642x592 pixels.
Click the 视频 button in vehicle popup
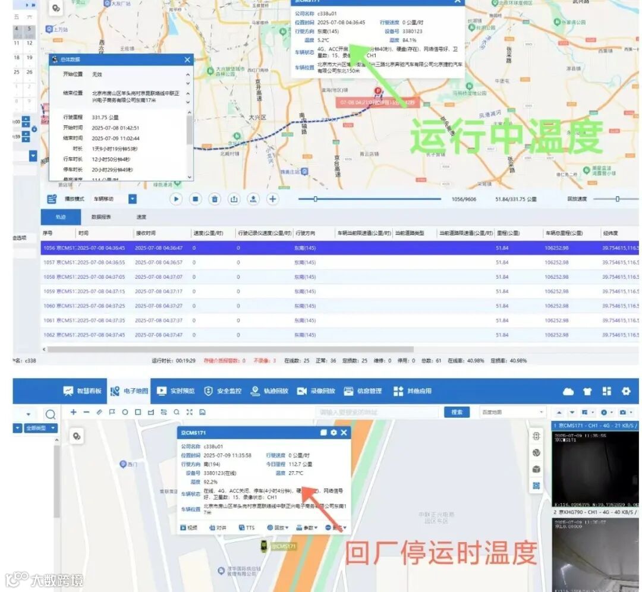(x=189, y=528)
